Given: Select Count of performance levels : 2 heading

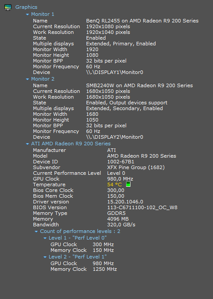Looking at the screenshot, I should (x=80, y=231).
